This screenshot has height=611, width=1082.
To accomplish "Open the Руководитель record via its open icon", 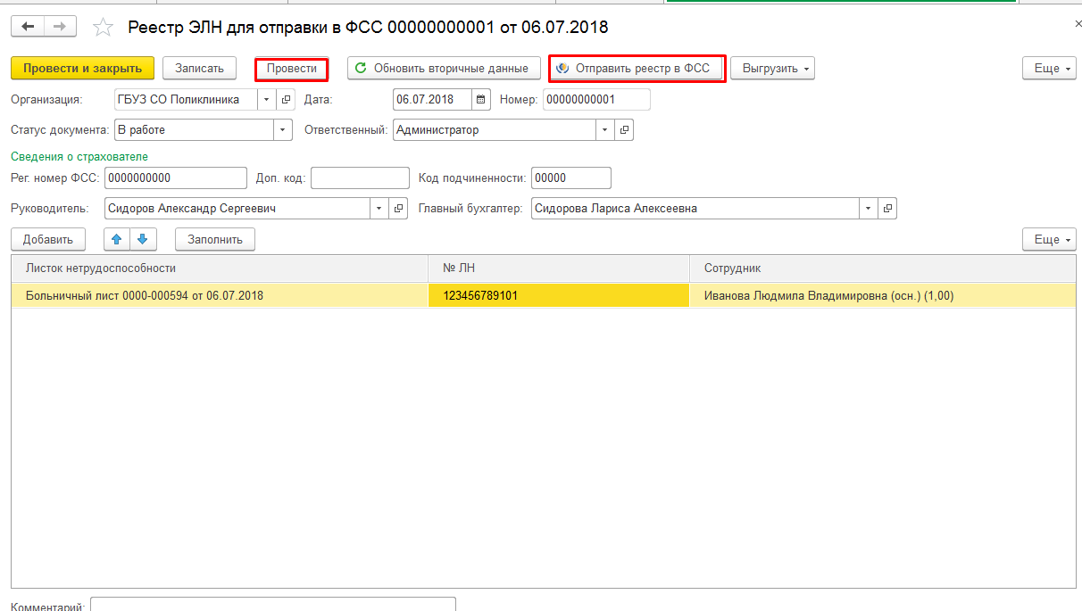I will (x=399, y=209).
